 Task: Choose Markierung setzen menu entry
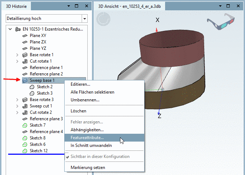pos(104,168)
